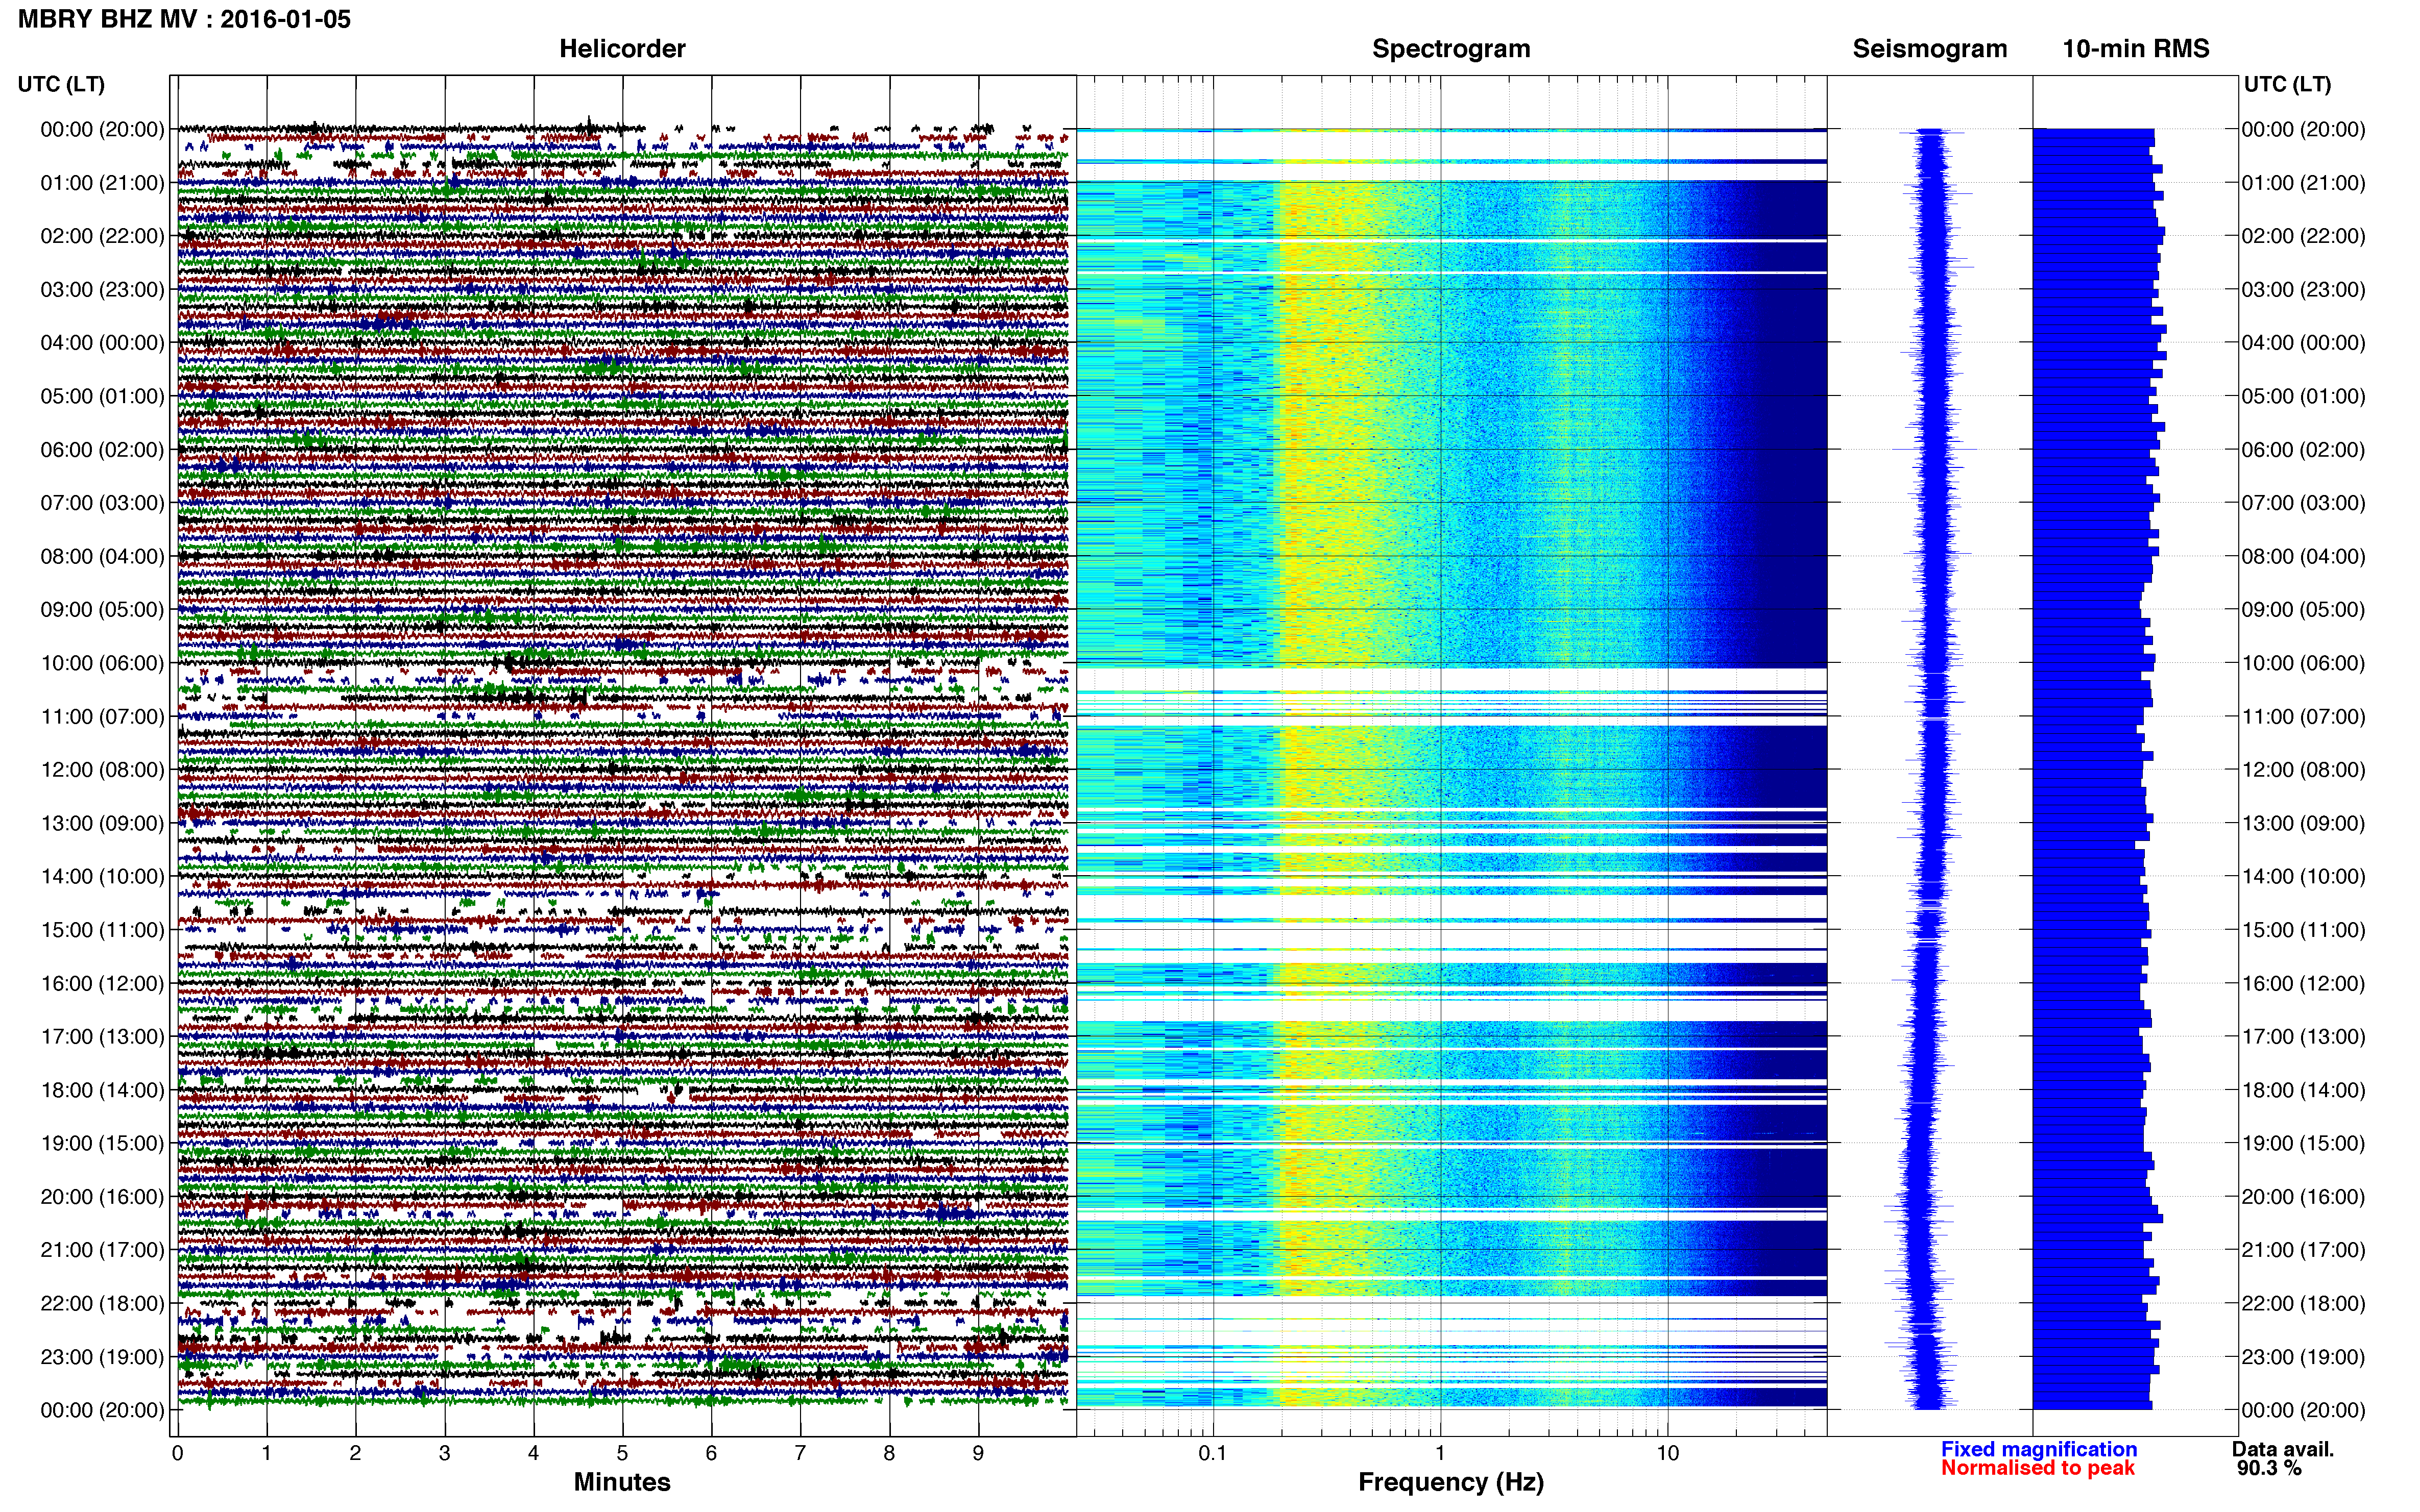The height and width of the screenshot is (1512, 2420).
Task: Click left axis label '14:00 (10:00)'
Action: point(102,877)
